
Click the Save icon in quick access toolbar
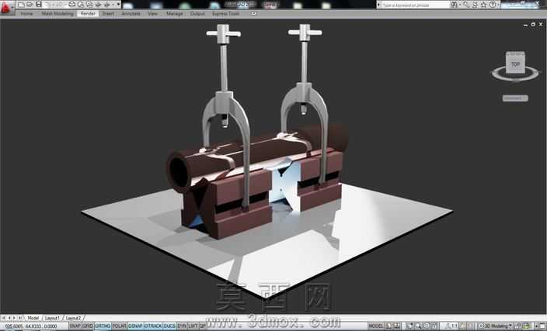[x=39, y=5]
